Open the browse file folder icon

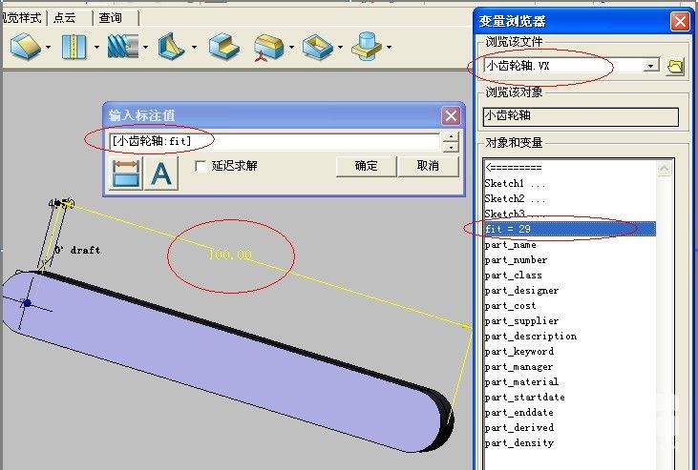coord(676,66)
